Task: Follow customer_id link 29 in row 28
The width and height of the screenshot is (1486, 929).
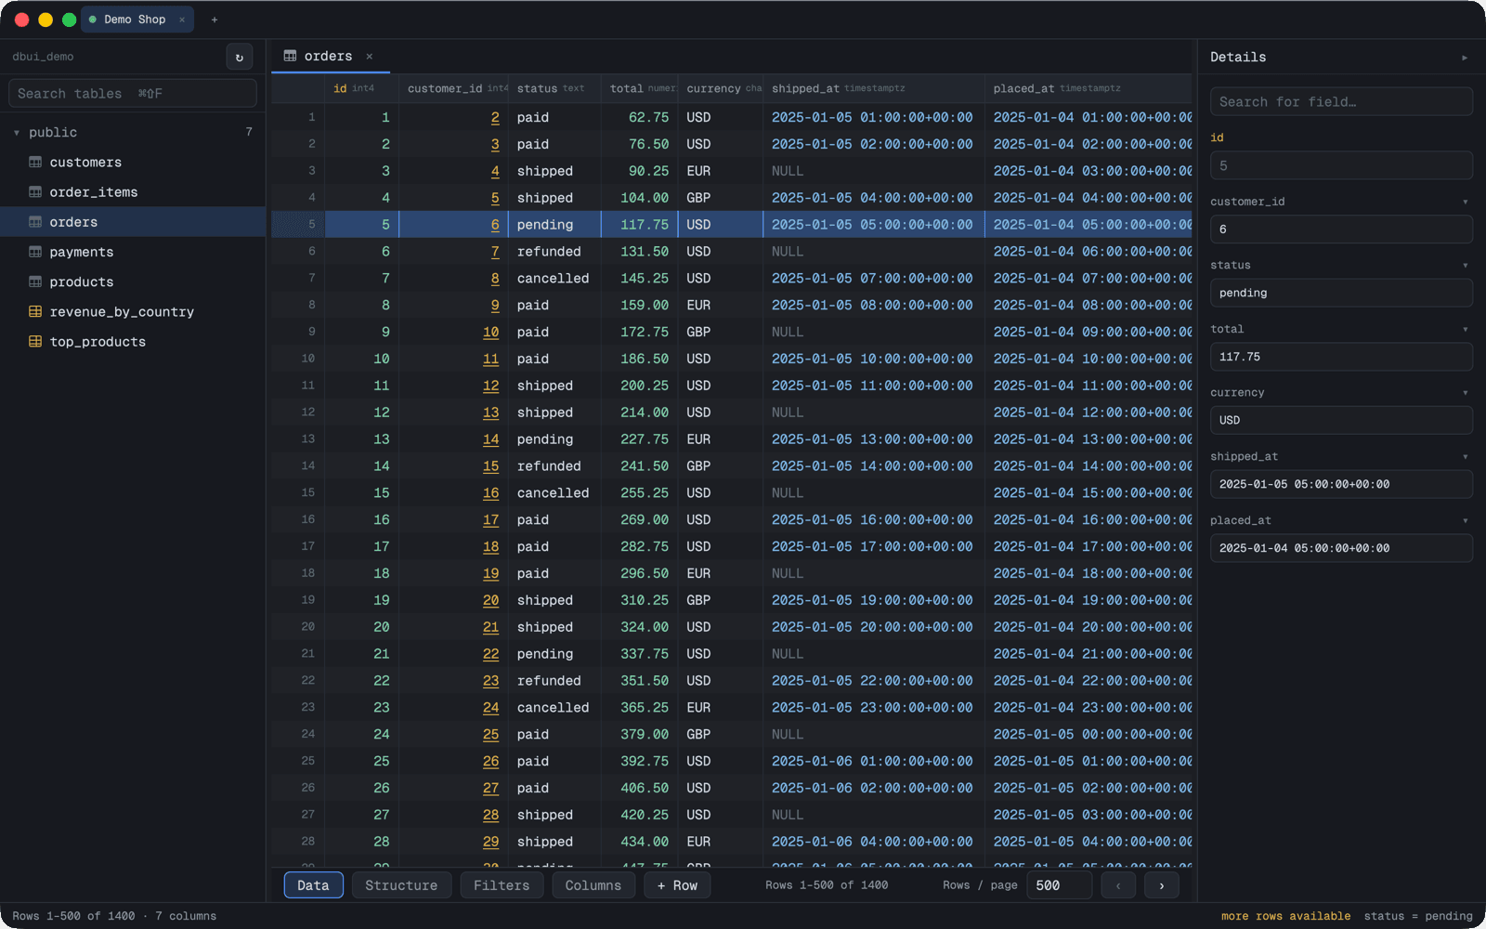Action: [x=491, y=842]
